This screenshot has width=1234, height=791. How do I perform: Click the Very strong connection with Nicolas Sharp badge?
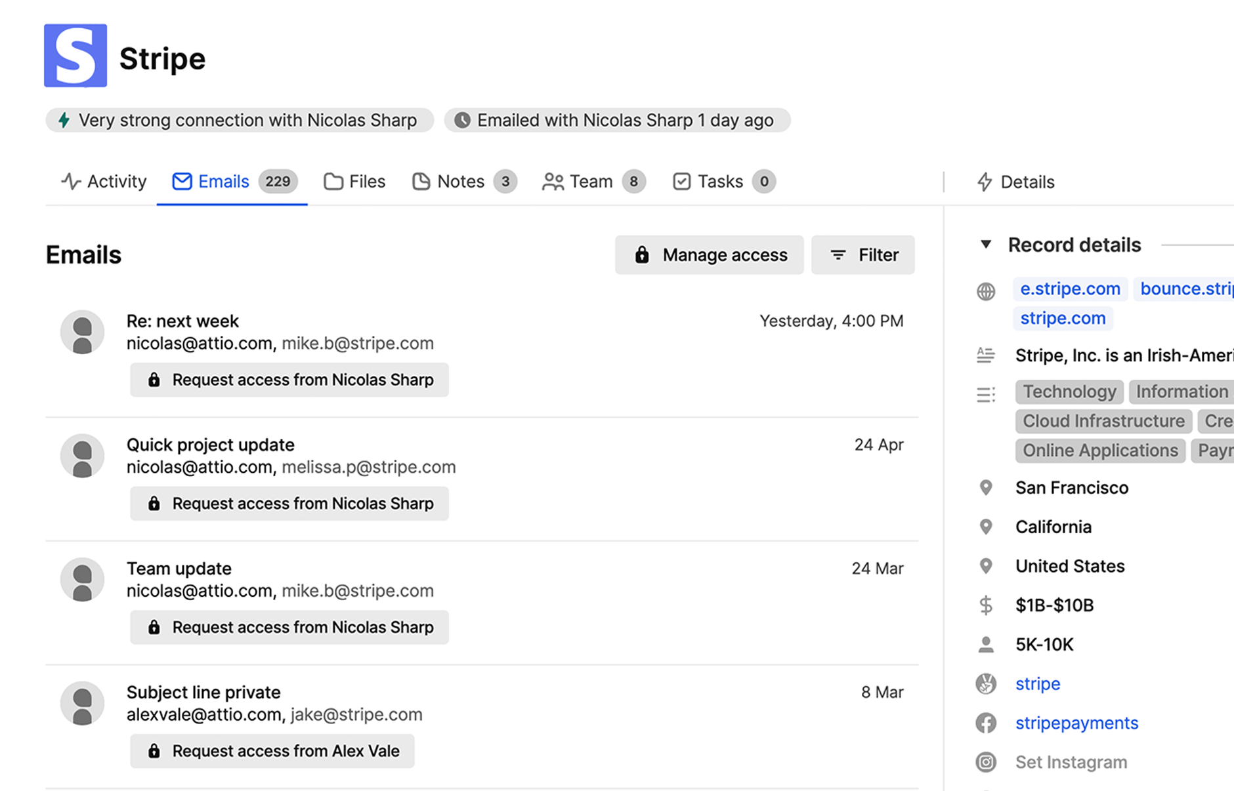point(240,120)
